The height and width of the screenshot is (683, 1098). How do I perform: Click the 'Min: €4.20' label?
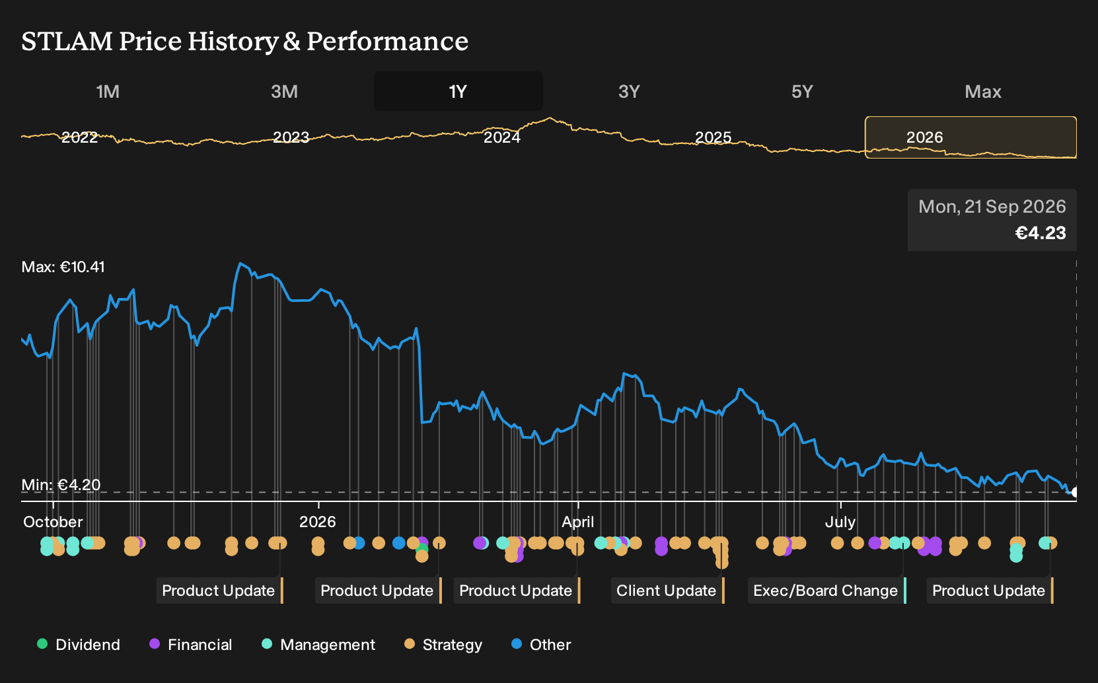click(x=61, y=485)
